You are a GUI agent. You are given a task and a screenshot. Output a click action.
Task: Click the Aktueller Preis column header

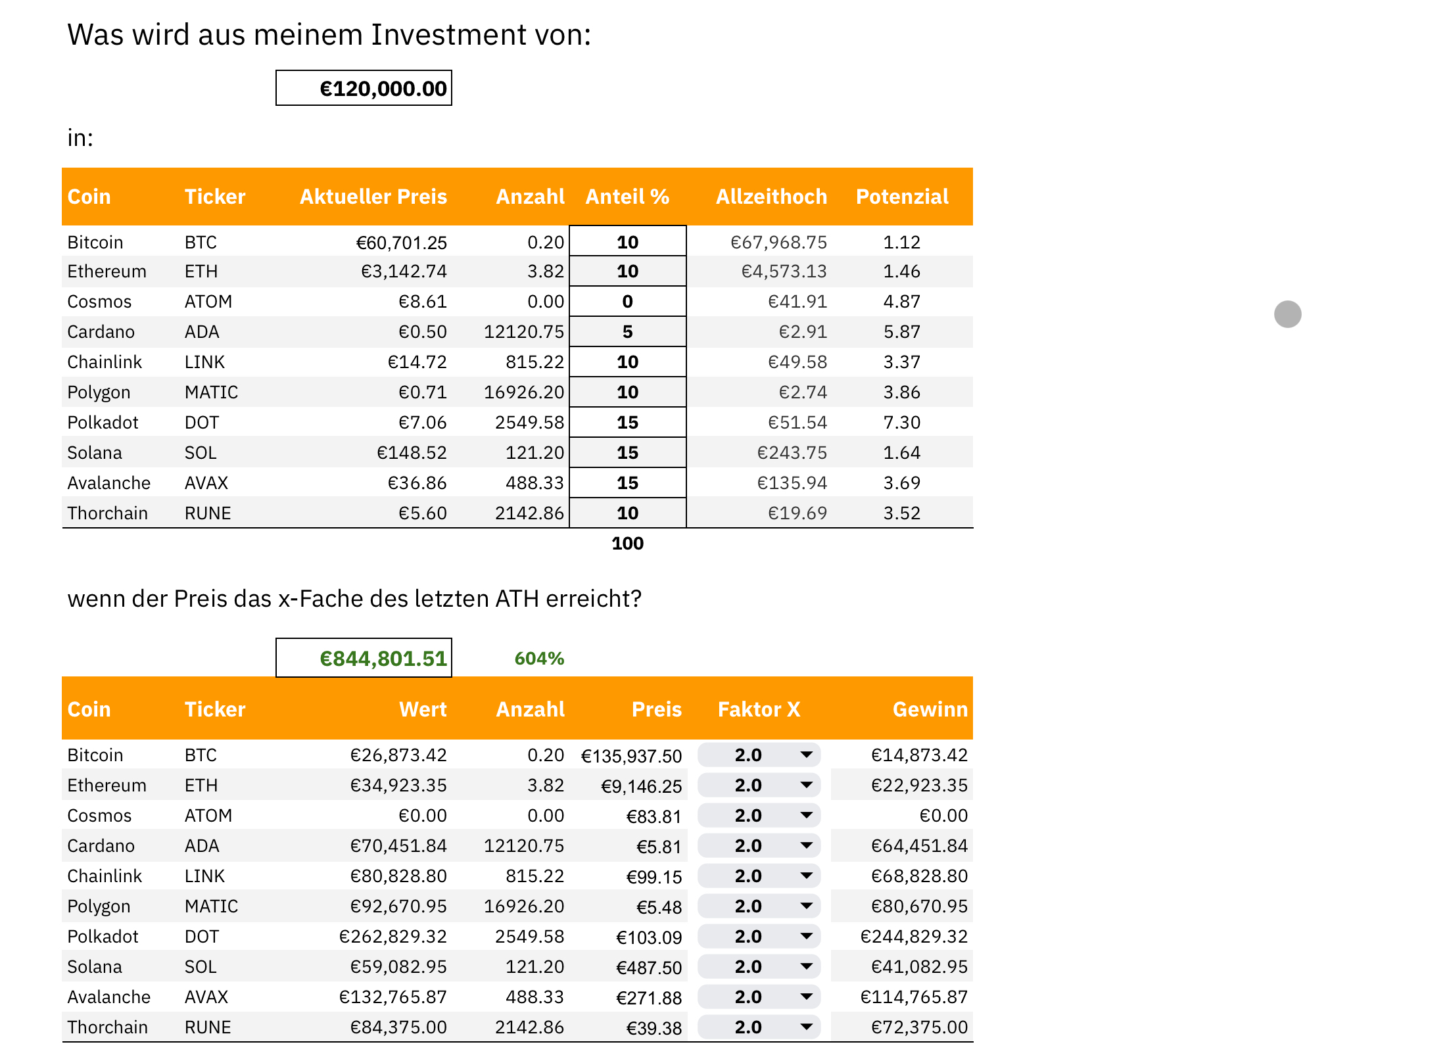pos(373,197)
